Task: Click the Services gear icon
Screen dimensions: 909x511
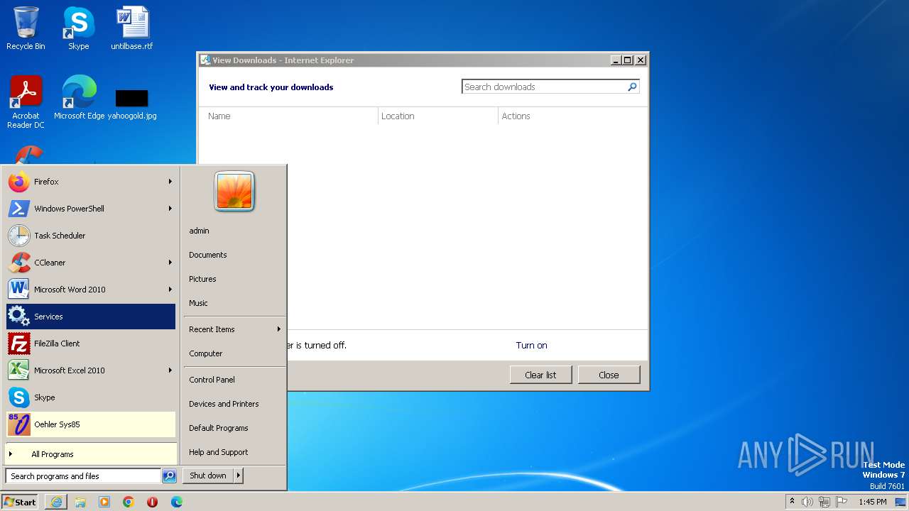Action: [19, 317]
